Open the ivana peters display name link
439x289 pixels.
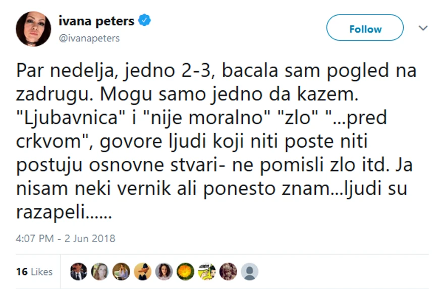point(97,21)
